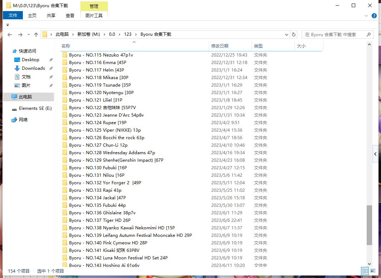Click the Up one level arrow
The image size is (381, 278).
(x=36, y=35)
